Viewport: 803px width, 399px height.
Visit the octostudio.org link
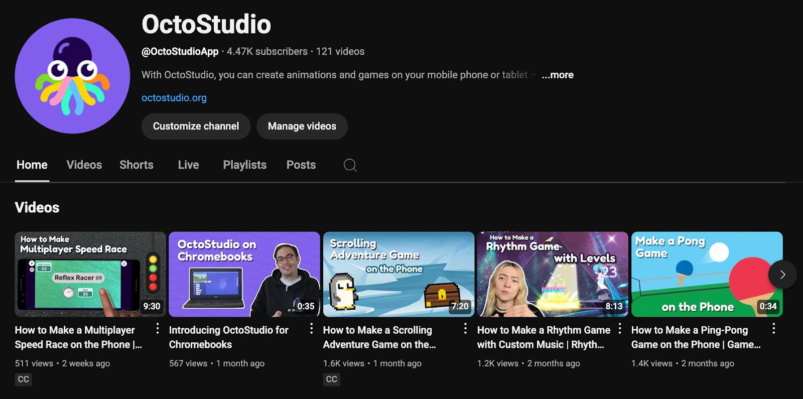174,98
